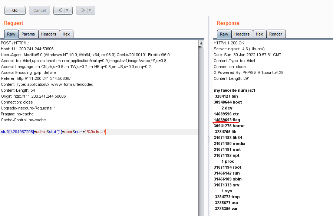
Task: Click the splitter handle between request and response
Action: tap(208, 139)
